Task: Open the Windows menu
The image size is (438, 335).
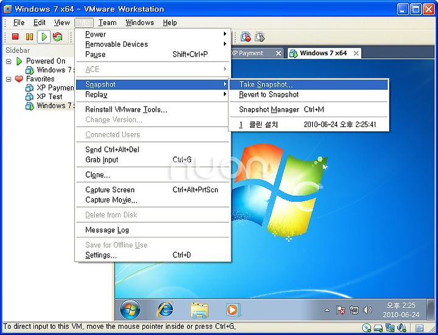Action: pyautogui.click(x=140, y=22)
